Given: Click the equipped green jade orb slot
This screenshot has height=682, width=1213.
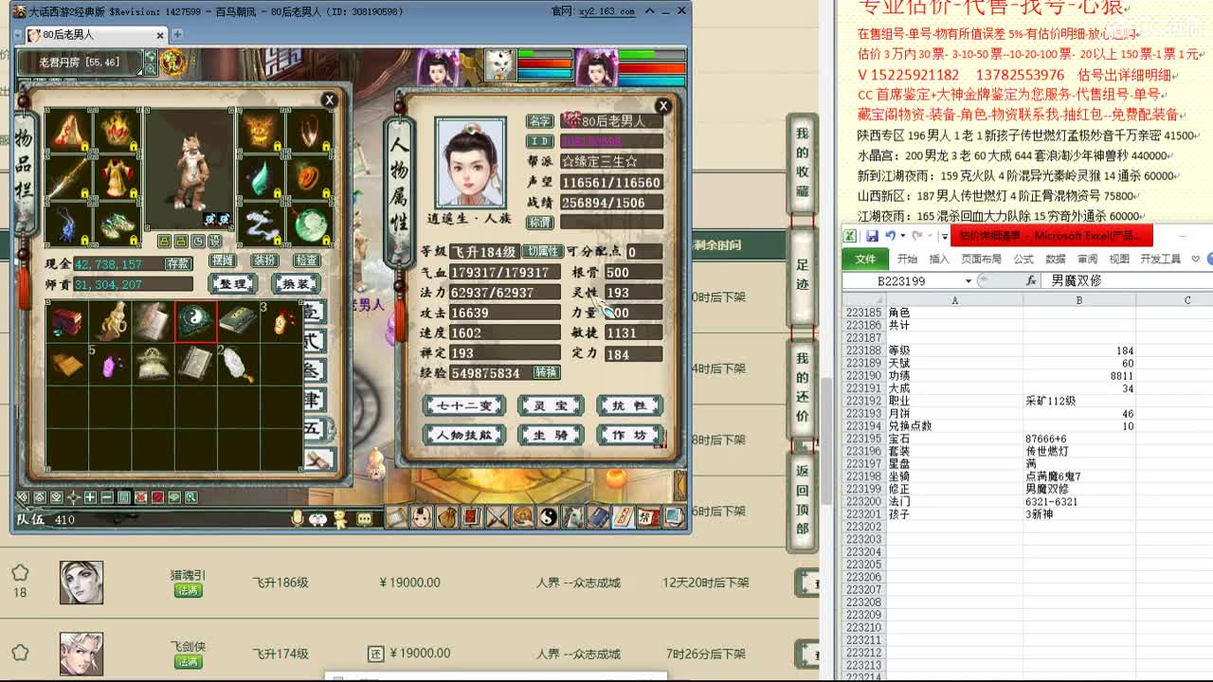Looking at the screenshot, I should click(310, 224).
